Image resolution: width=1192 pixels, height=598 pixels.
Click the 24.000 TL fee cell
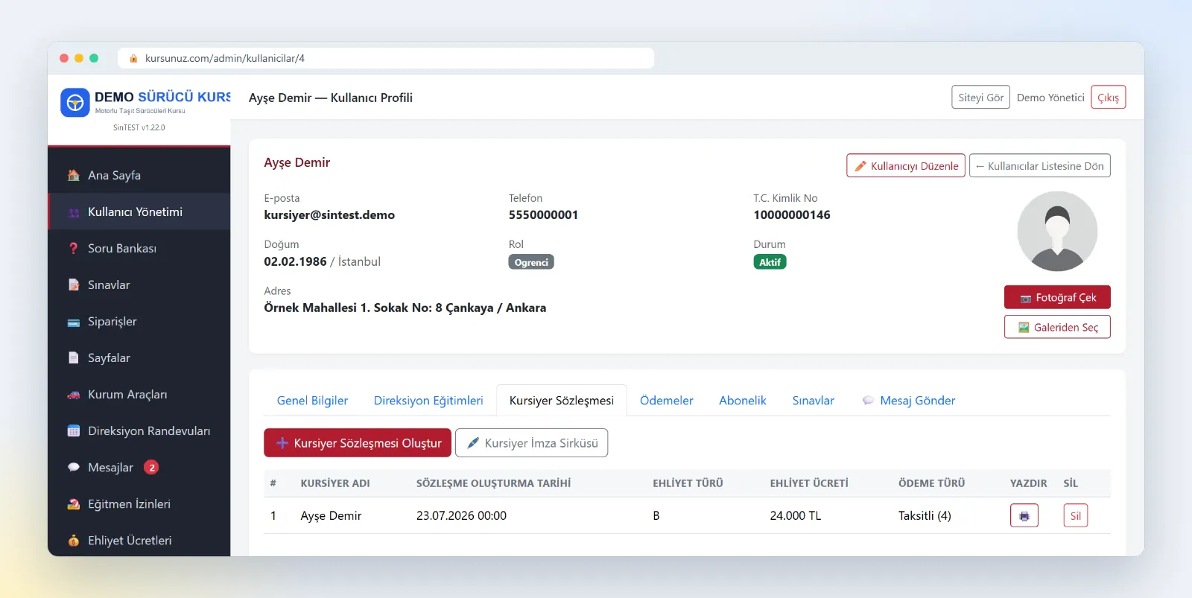click(x=796, y=515)
